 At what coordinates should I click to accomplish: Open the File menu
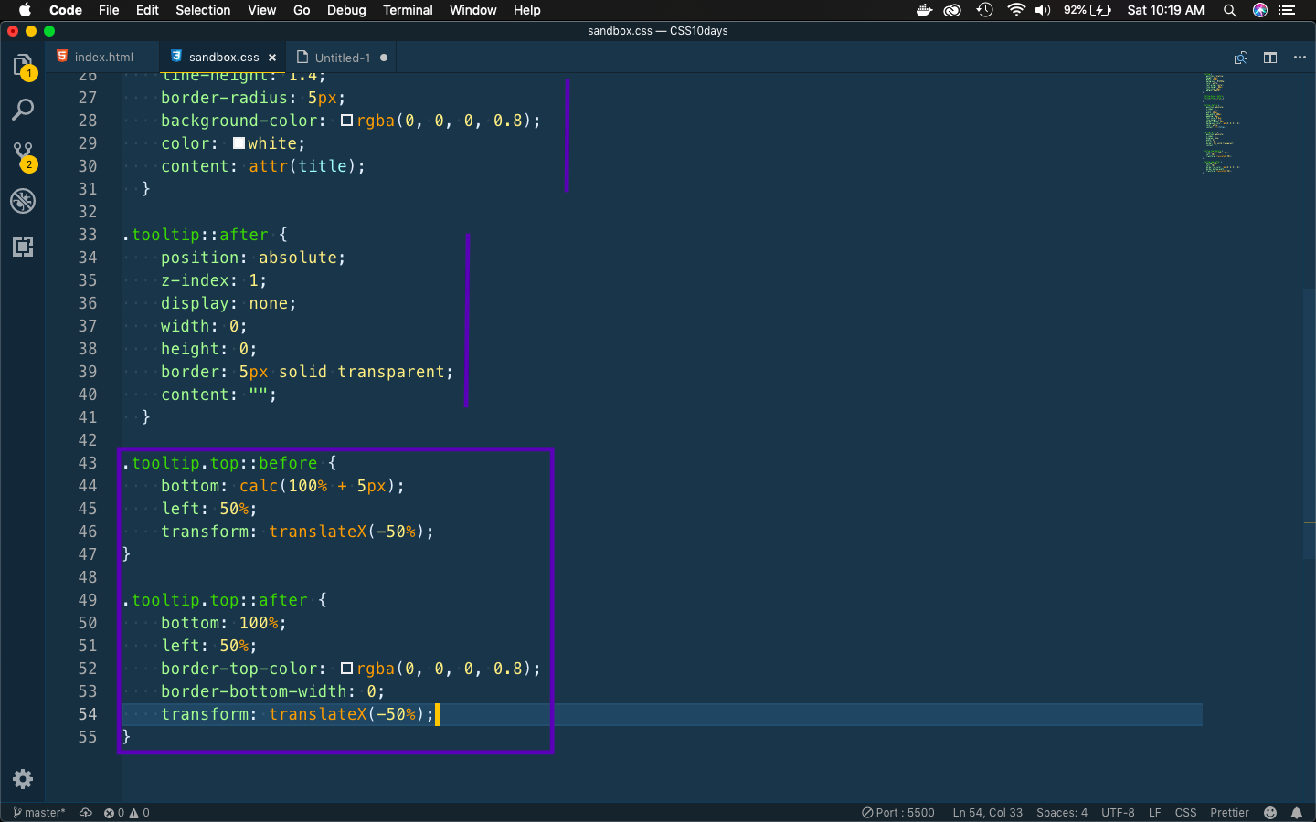(109, 10)
